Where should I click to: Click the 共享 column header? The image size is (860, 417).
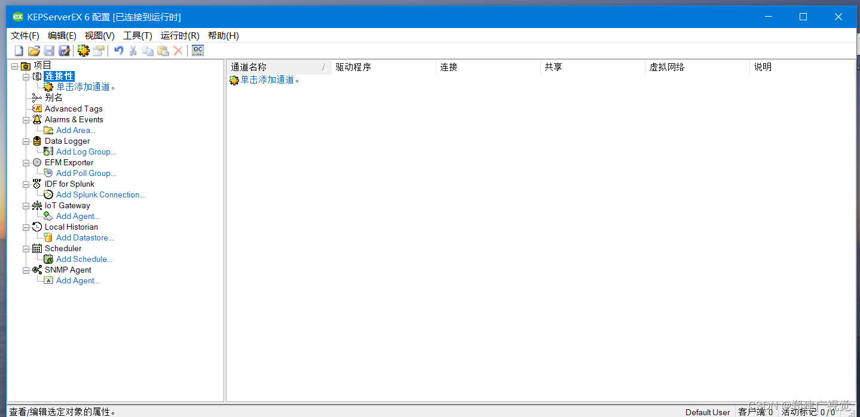pyautogui.click(x=593, y=67)
